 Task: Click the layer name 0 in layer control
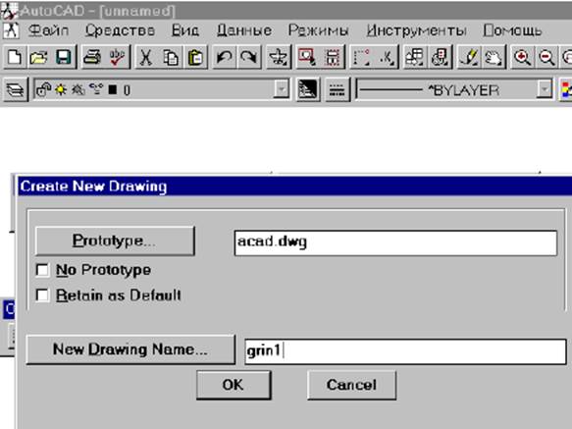[127, 90]
